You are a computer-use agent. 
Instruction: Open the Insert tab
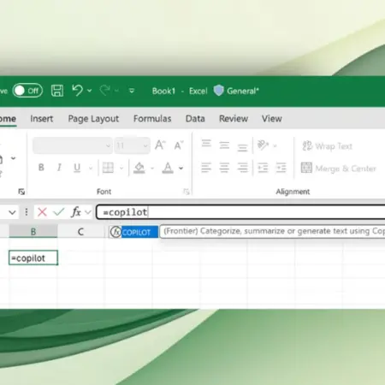pyautogui.click(x=42, y=119)
